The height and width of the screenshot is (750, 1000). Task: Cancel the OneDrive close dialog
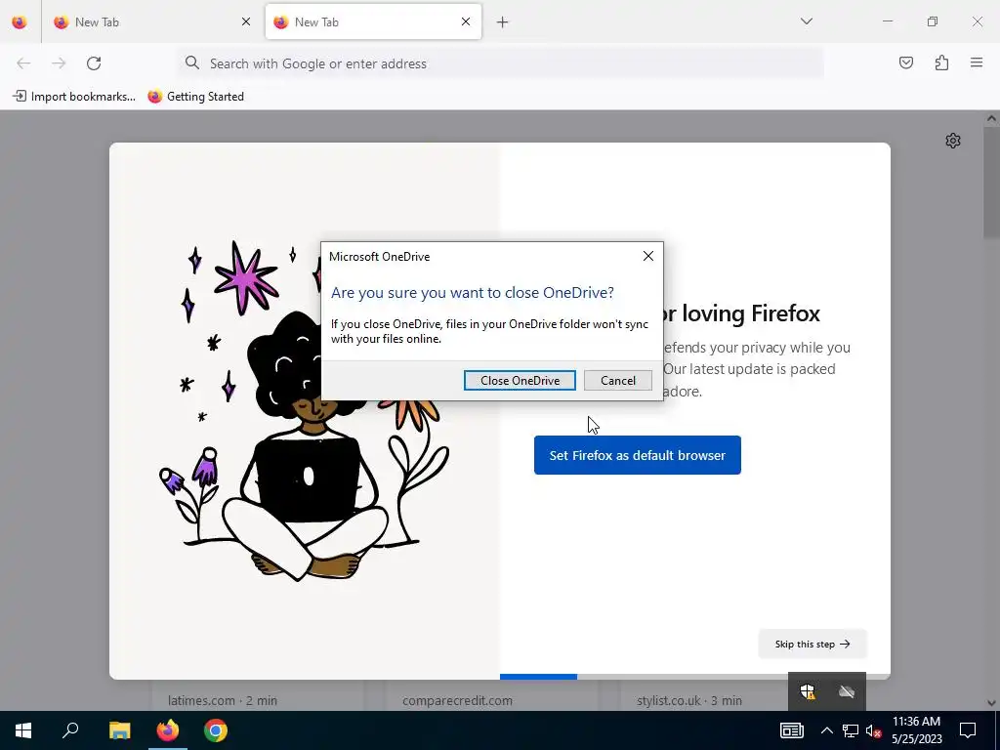(618, 380)
